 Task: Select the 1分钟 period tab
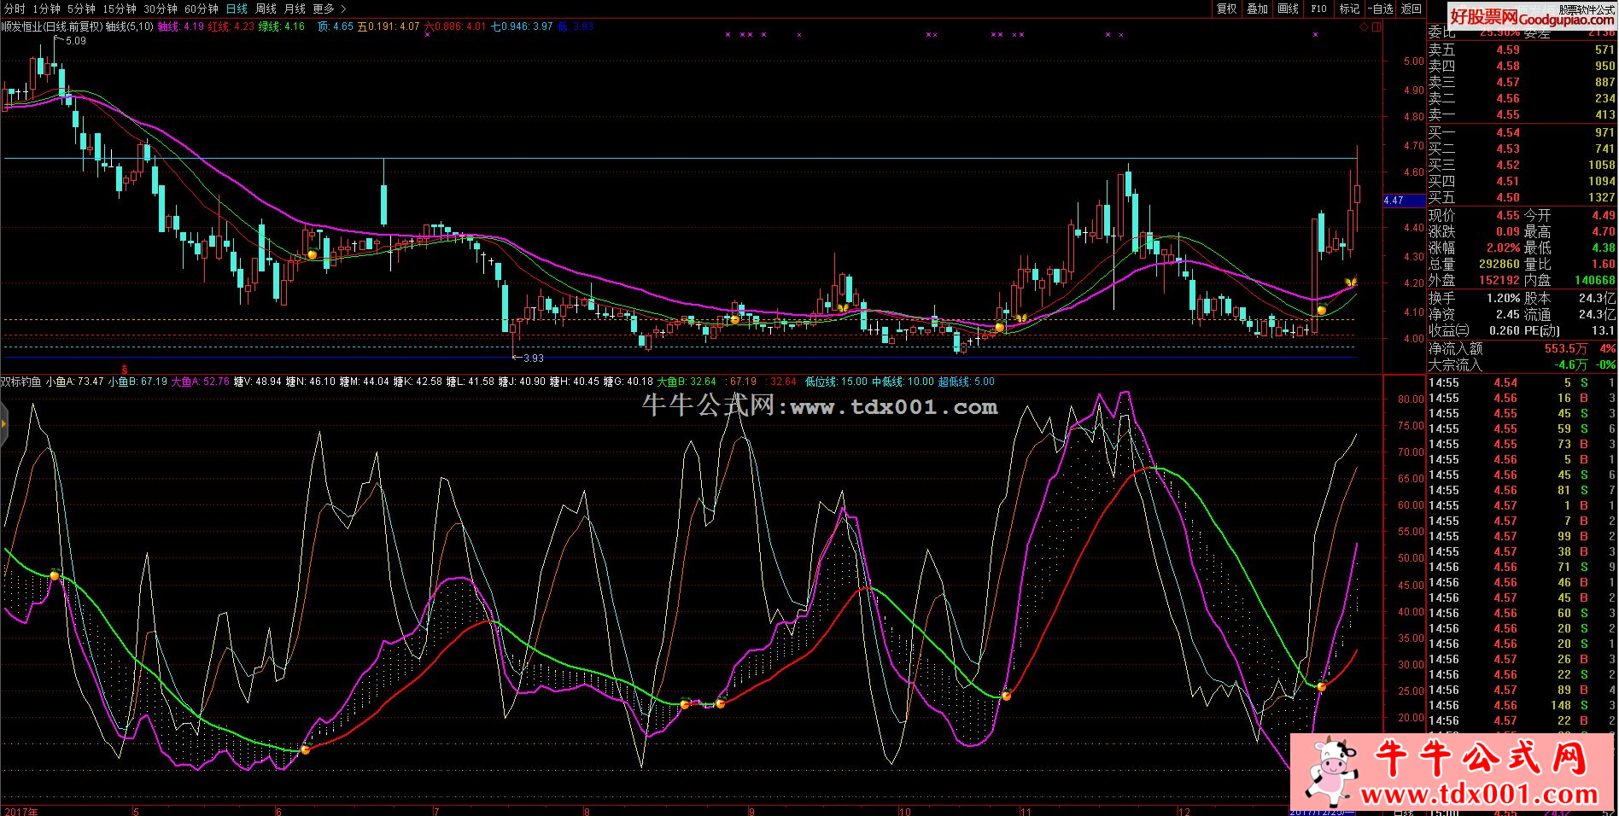coord(47,9)
